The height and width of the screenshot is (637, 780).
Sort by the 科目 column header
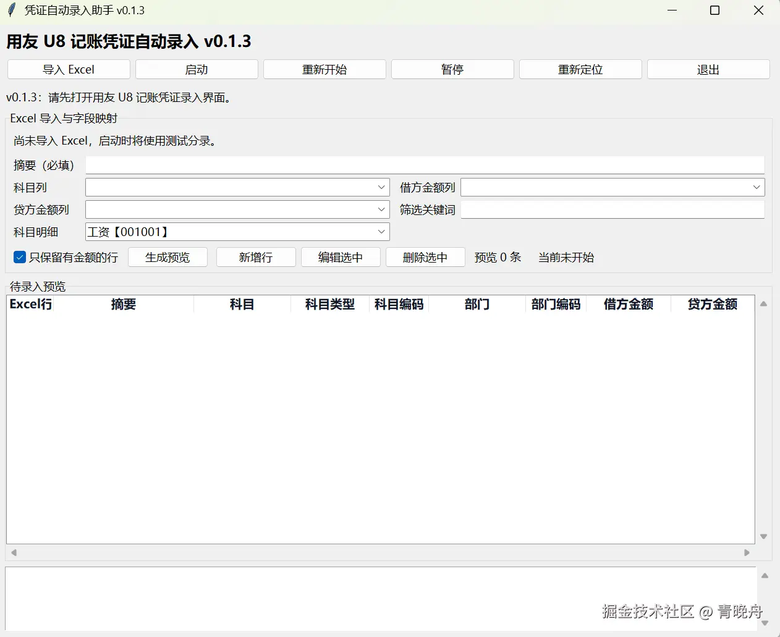pyautogui.click(x=242, y=304)
